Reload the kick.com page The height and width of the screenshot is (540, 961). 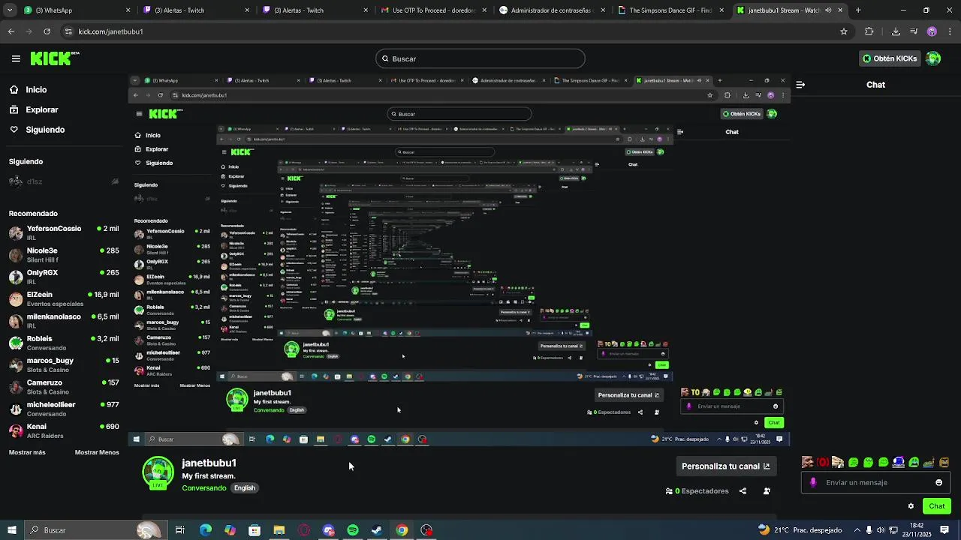click(47, 31)
